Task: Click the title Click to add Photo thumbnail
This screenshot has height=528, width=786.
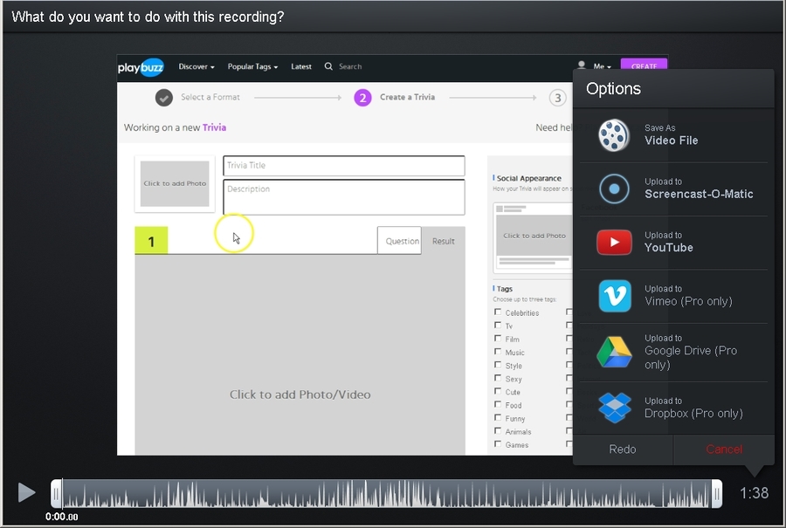Action: point(175,184)
